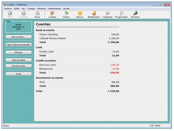The image size is (174, 131).
Task: Open the Cuentas toolbar icon
Action: [52, 13]
